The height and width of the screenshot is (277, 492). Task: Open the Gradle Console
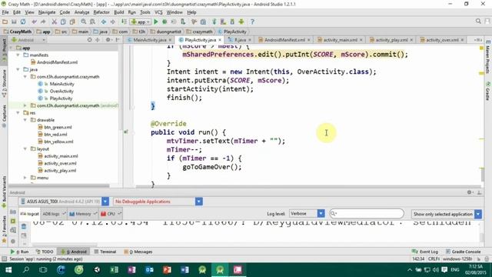(463, 252)
